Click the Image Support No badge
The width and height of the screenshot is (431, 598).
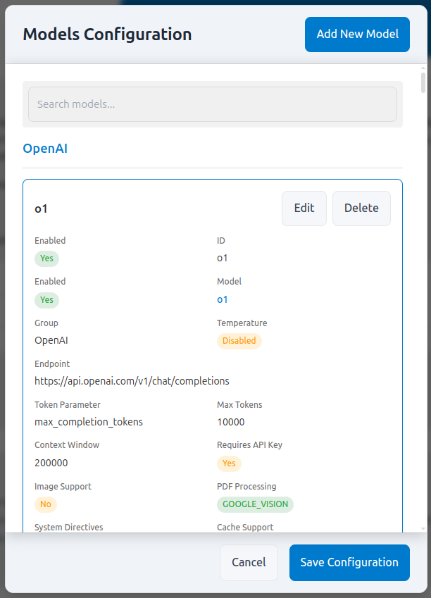46,504
